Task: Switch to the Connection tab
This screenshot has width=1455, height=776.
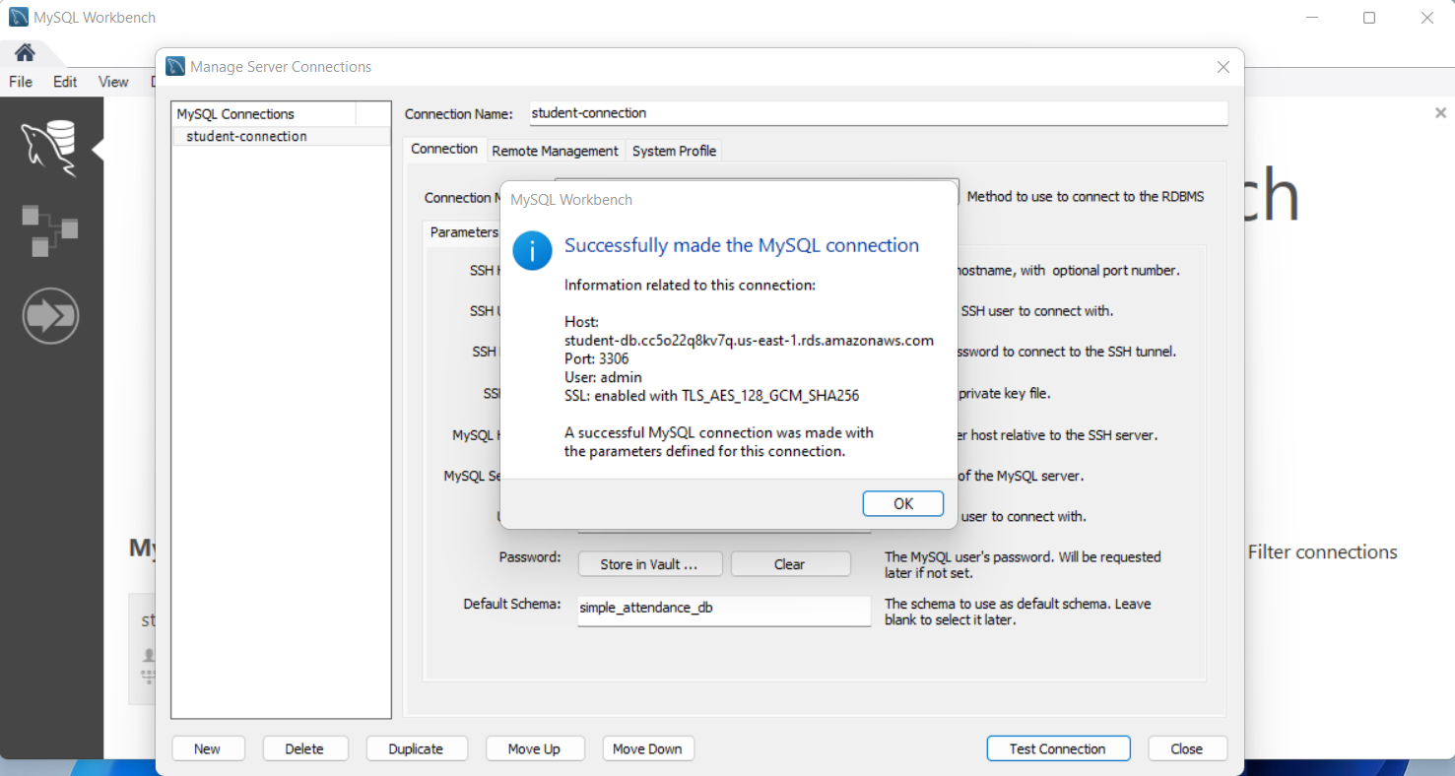Action: [444, 149]
